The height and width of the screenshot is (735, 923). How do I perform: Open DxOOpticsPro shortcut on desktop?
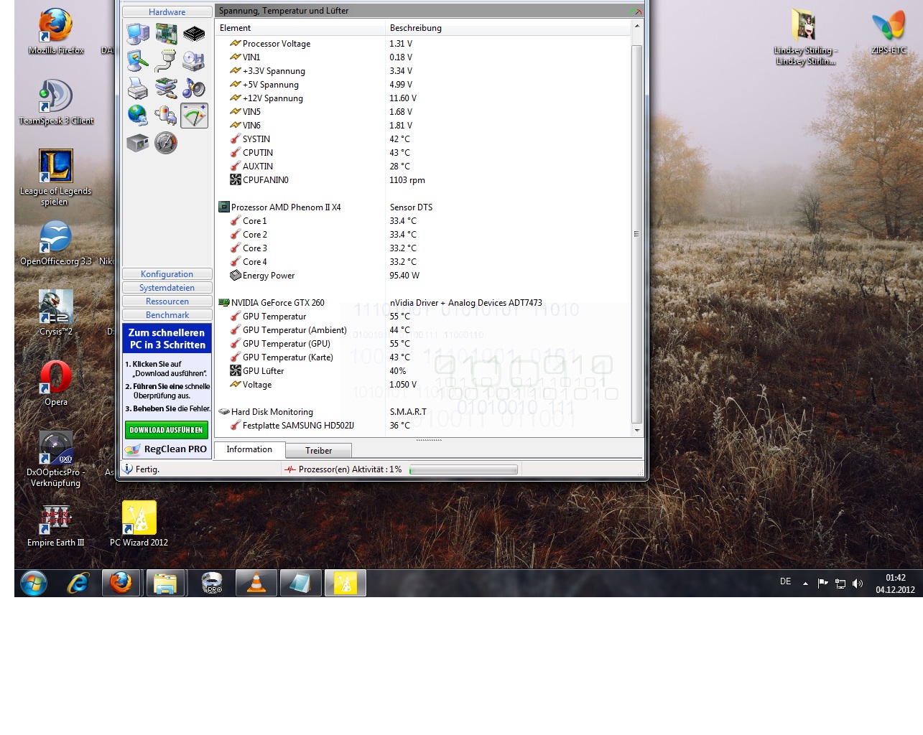55,459
